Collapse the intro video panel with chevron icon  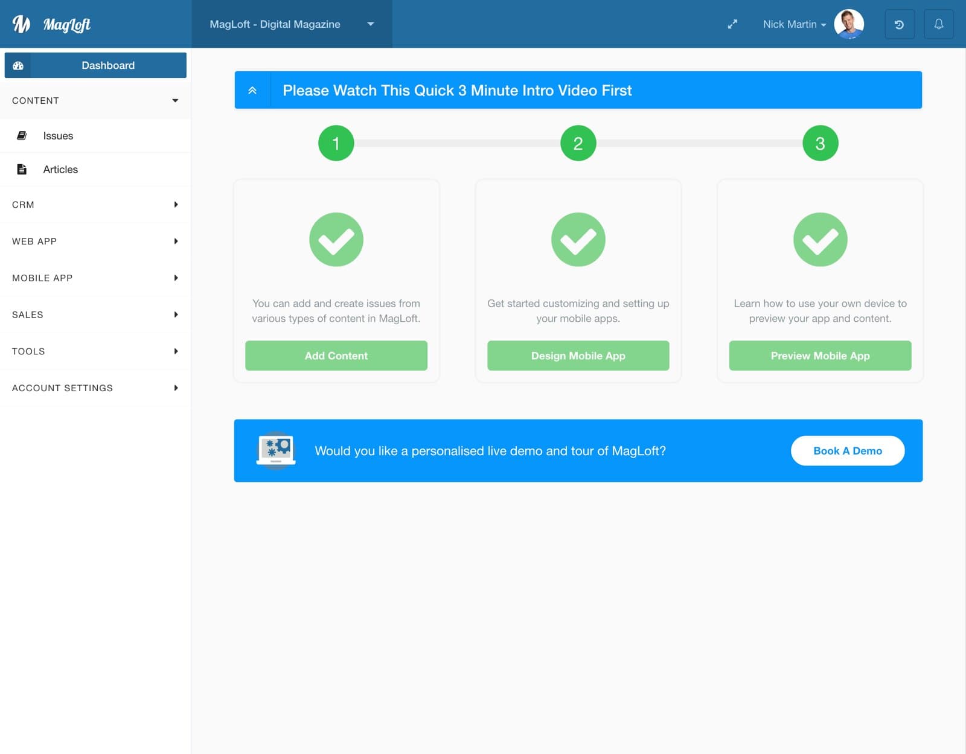point(252,91)
